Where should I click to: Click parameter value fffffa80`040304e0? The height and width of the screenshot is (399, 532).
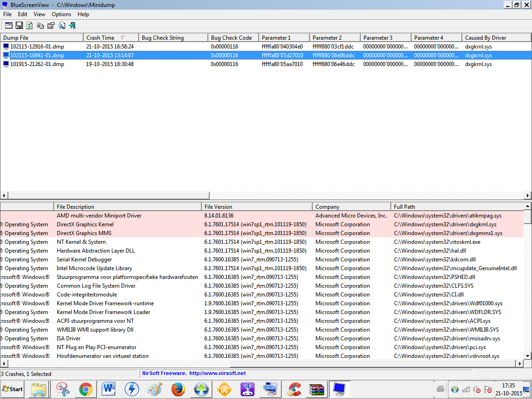click(x=282, y=47)
